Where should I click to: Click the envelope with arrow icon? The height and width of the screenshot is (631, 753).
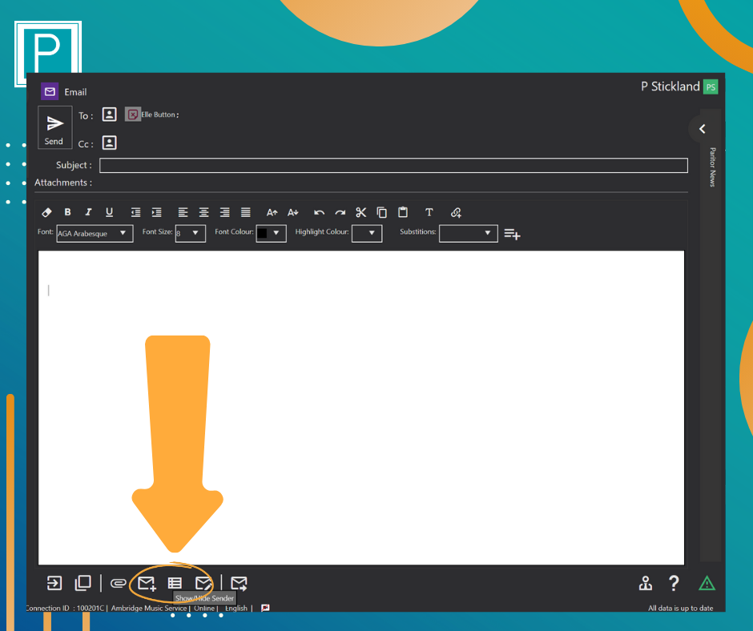[240, 584]
